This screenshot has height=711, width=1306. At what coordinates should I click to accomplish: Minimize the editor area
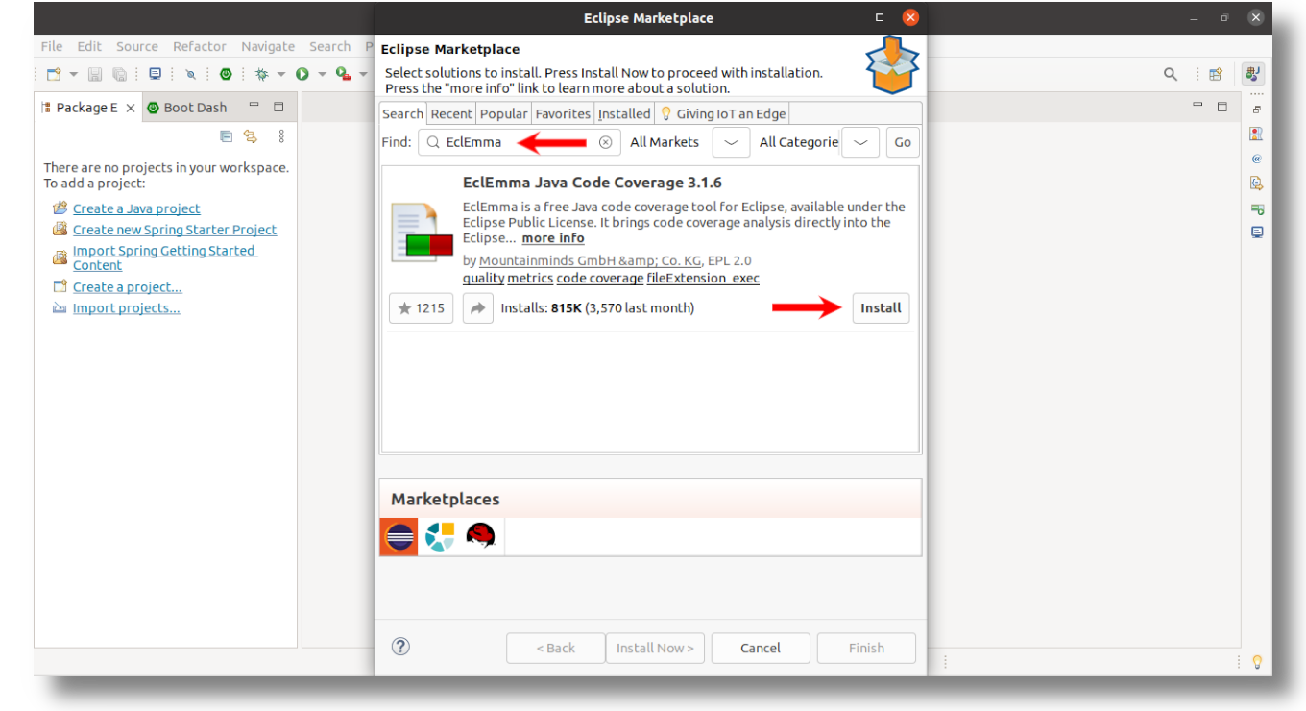click(x=1197, y=106)
